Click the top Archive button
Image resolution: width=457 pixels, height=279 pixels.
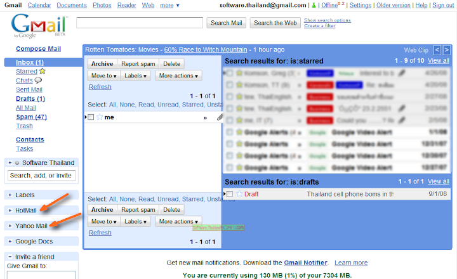tap(102, 64)
